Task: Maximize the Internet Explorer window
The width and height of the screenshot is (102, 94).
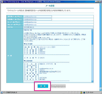Action: click(x=98, y=2)
